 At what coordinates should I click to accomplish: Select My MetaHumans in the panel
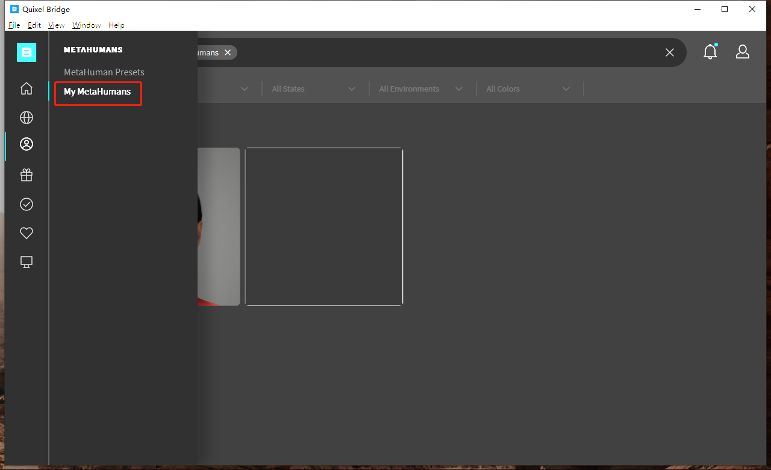97,92
